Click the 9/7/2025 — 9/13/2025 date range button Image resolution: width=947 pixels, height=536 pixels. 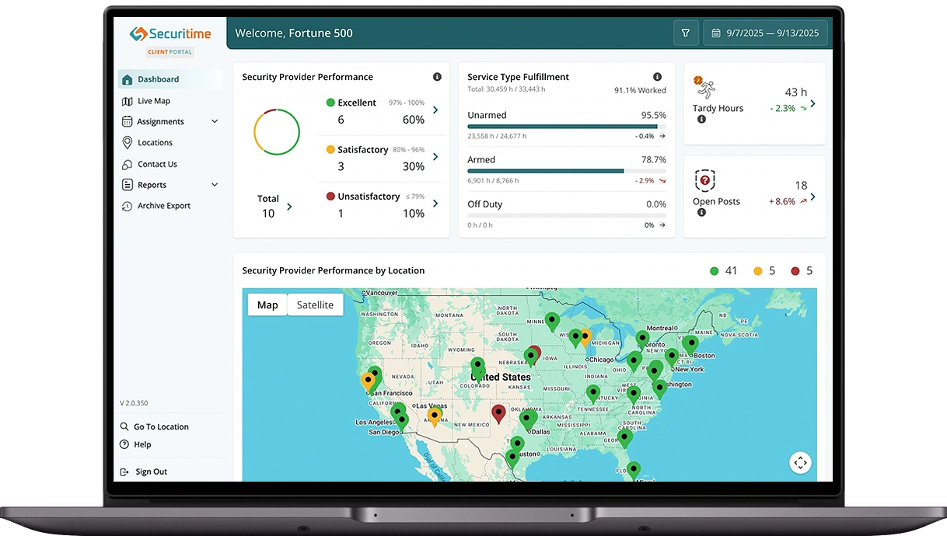pos(773,33)
